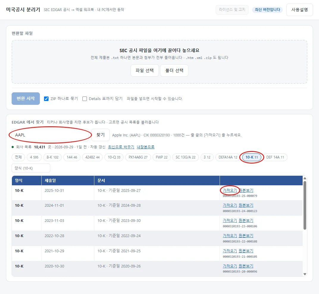Screen dimensions: 319x294
Task: Select the DEF 14A 11 filter chip
Action: (275, 157)
